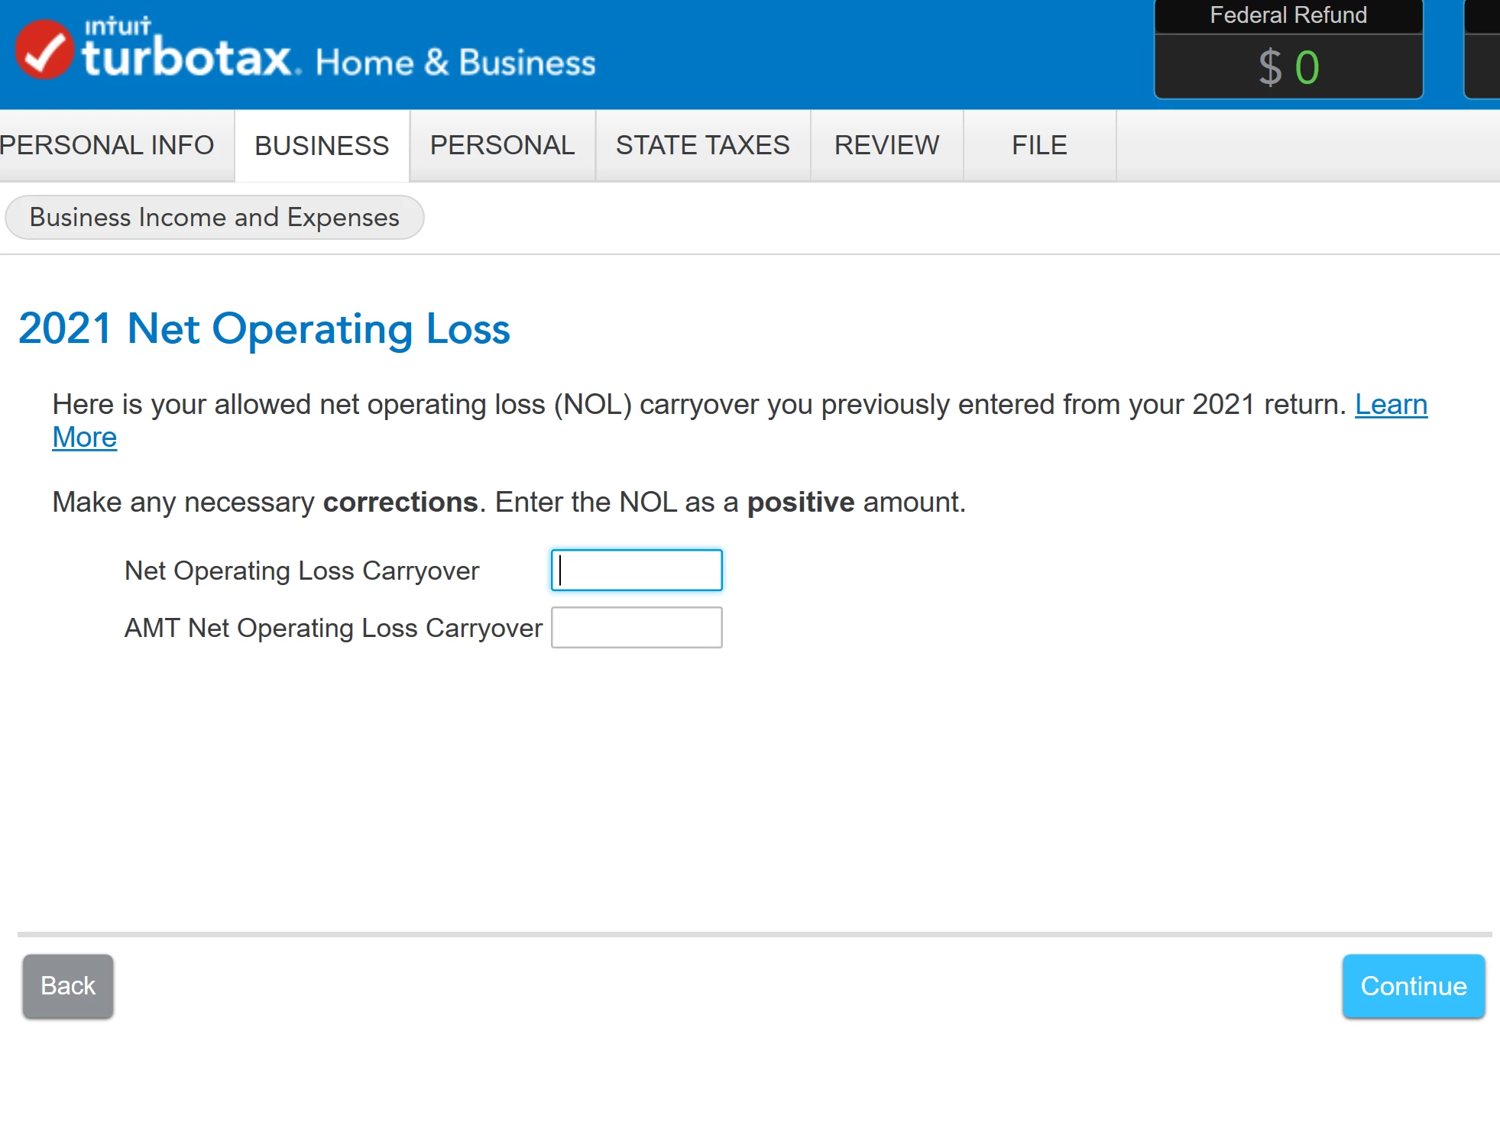Click the AMT Net Operating Loss Carryover label

point(333,629)
